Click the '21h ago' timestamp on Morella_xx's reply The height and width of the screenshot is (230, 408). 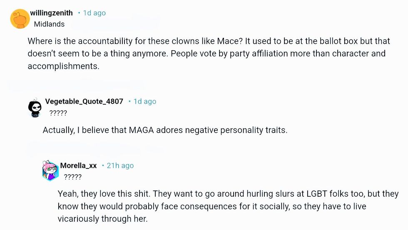(x=120, y=166)
